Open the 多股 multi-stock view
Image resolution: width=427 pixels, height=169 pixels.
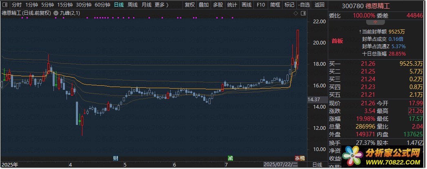click(218, 4)
